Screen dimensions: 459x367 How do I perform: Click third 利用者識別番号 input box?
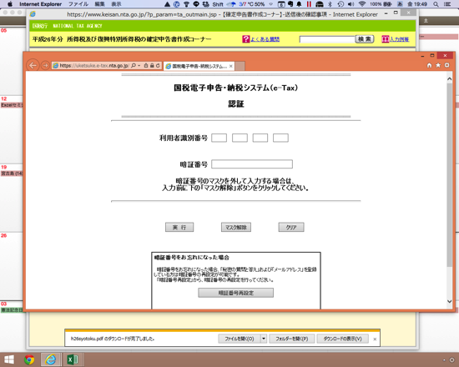[260, 138]
